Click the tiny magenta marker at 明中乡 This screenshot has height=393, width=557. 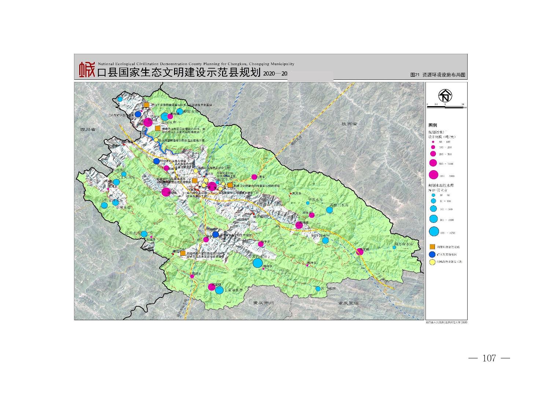tap(263, 269)
